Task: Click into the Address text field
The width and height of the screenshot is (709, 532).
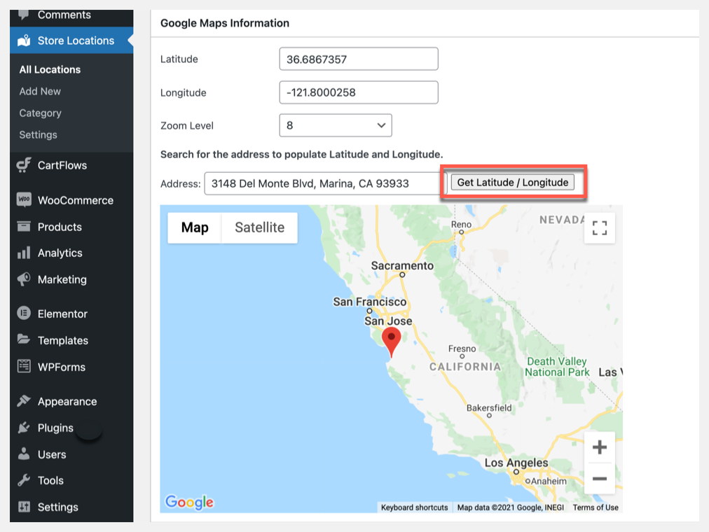Action: [x=325, y=183]
